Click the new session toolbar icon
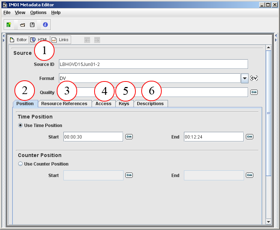The image size is (280, 230). pos(9,24)
